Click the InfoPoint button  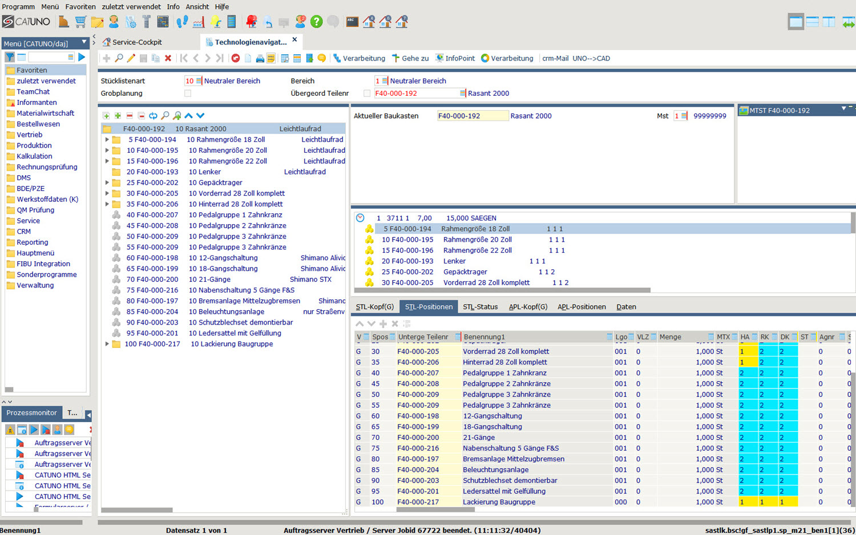pyautogui.click(x=455, y=58)
